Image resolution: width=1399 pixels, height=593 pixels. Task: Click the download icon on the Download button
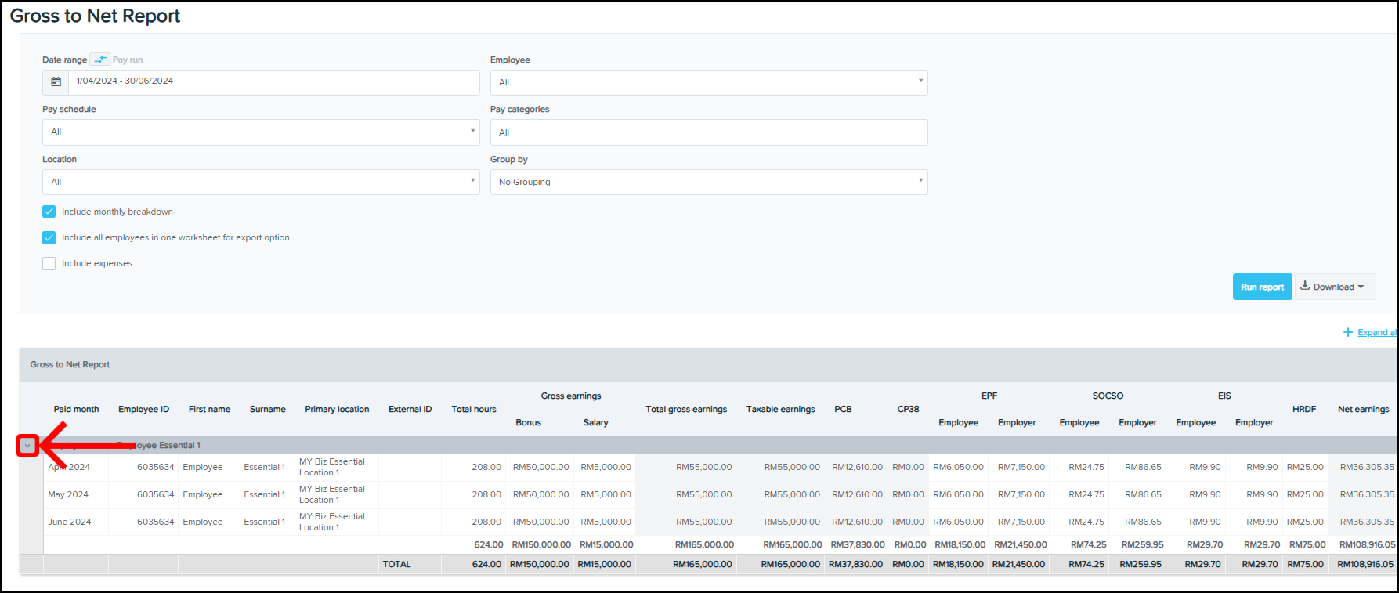[x=1305, y=286]
